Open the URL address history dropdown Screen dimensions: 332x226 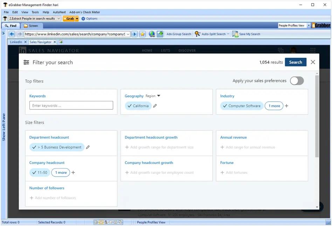tap(128, 34)
